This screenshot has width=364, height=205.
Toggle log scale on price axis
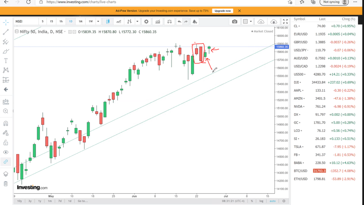point(262,201)
